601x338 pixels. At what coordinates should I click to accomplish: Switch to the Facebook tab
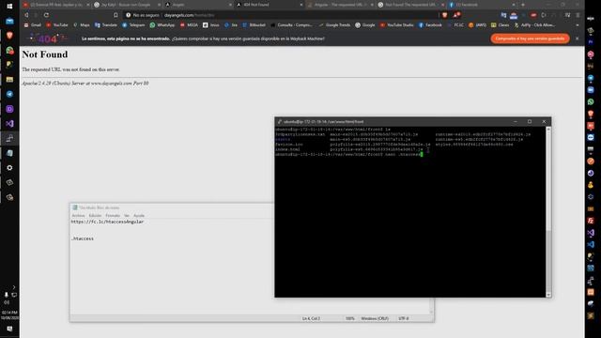click(481, 5)
